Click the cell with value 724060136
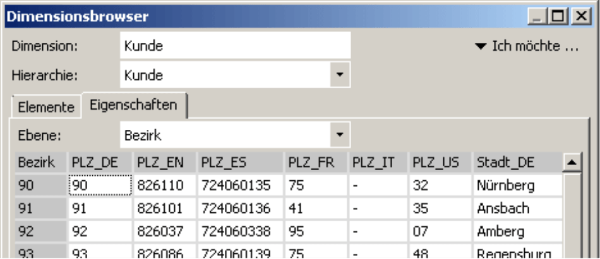 point(240,208)
